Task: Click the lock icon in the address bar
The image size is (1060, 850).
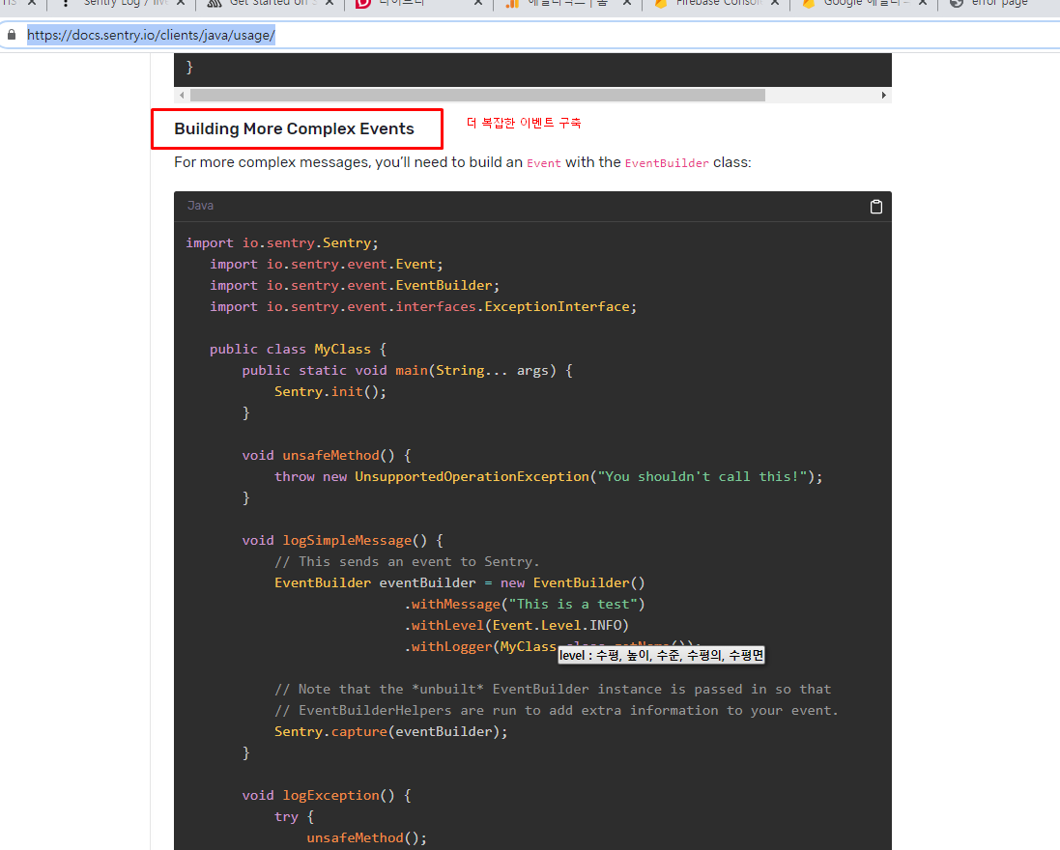Action: [x=12, y=35]
